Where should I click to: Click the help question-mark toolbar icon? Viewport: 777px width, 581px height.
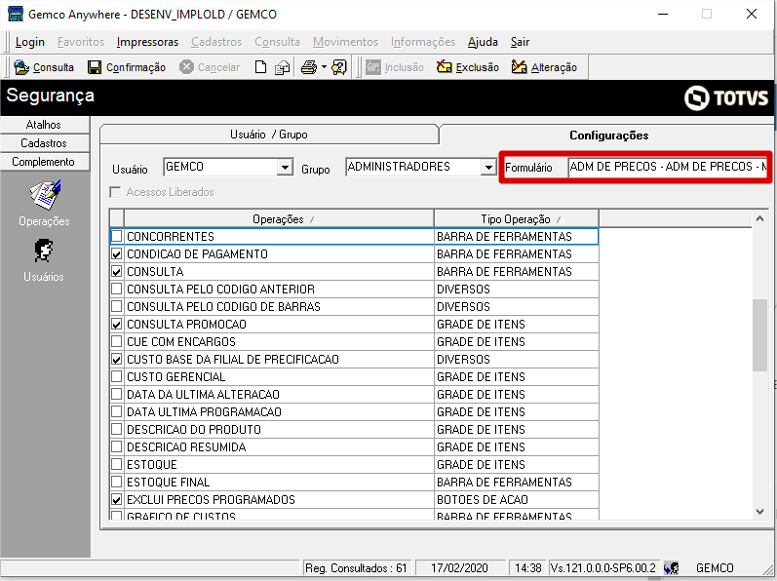[339, 67]
